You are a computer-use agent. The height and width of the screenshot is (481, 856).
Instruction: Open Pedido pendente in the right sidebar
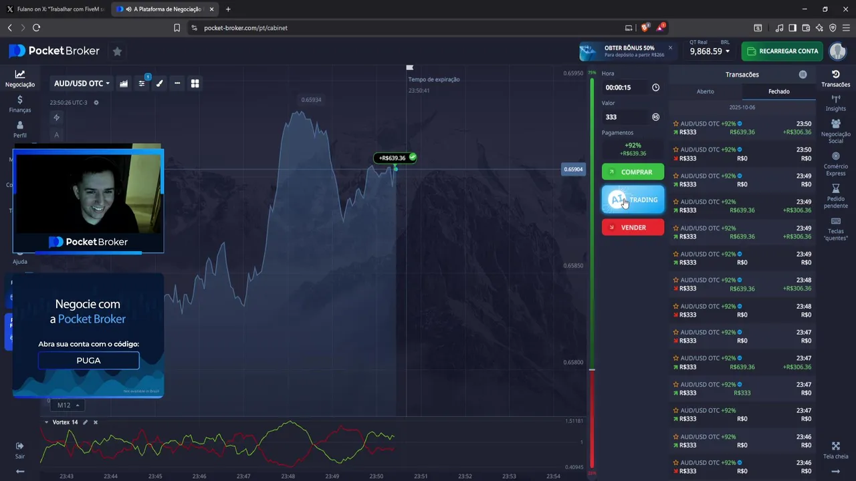coord(835,196)
